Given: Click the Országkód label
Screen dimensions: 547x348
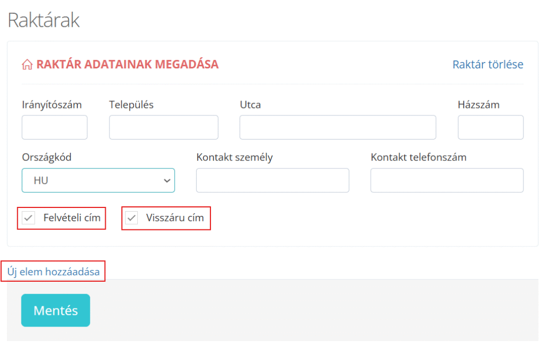Looking at the screenshot, I should tap(47, 157).
